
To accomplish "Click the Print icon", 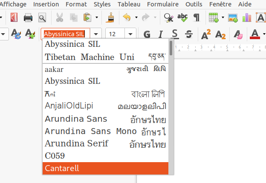I will coord(28,17).
